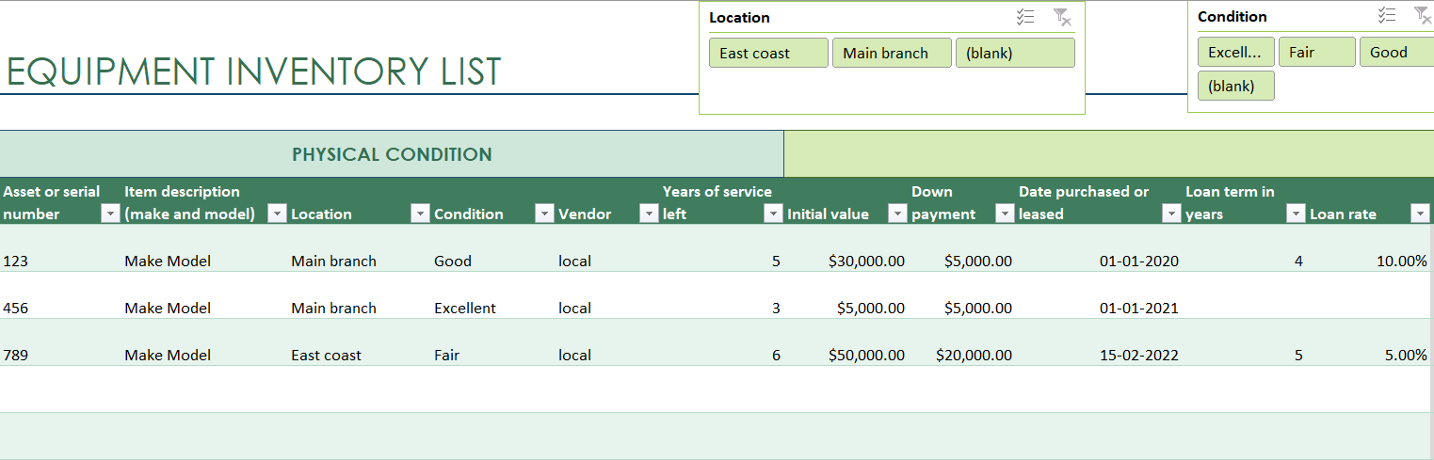This screenshot has height=460, width=1434.
Task: Open the Years of service left filter dropdown
Action: tap(773, 214)
